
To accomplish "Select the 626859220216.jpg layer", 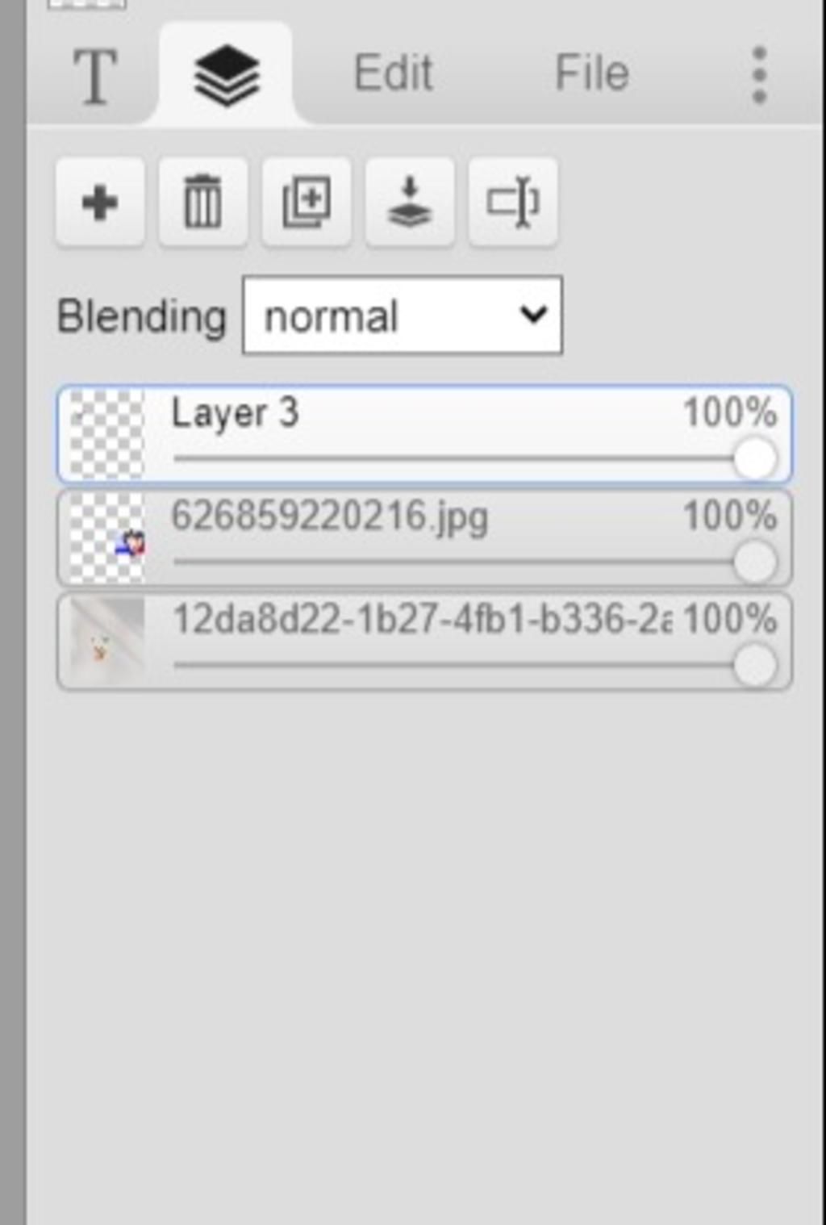I will click(424, 538).
